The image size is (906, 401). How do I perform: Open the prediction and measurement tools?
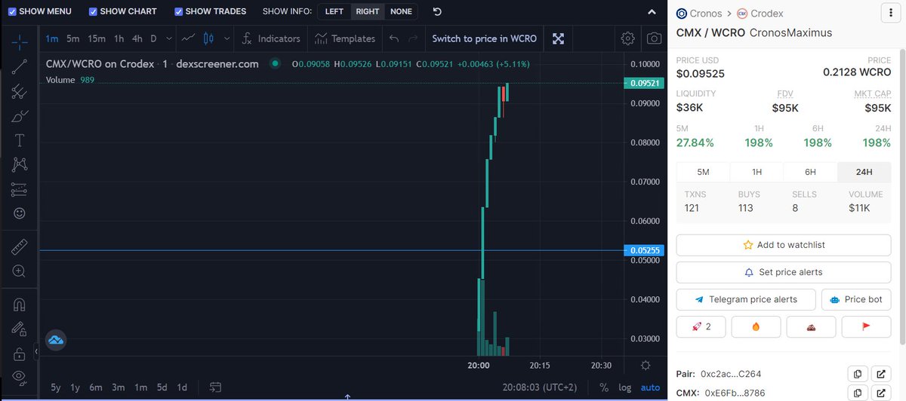click(x=20, y=189)
